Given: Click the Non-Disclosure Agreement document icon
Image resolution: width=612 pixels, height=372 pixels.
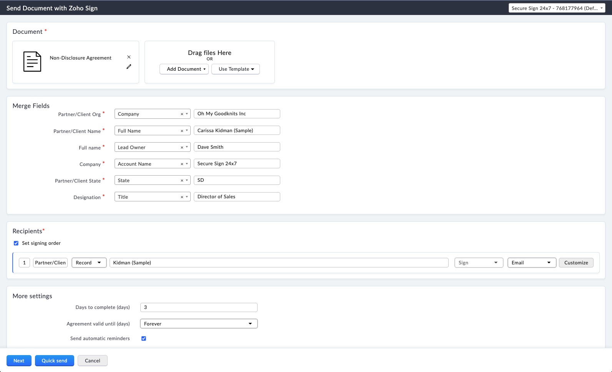Looking at the screenshot, I should tap(32, 61).
